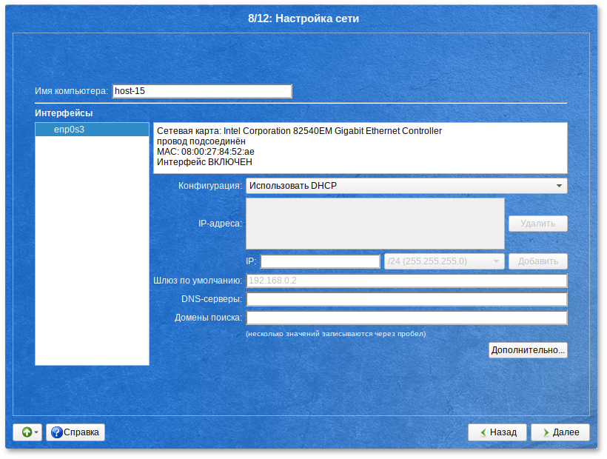Click the DNS-серверы input field
Image resolution: width=607 pixels, height=459 pixels.
406,299
